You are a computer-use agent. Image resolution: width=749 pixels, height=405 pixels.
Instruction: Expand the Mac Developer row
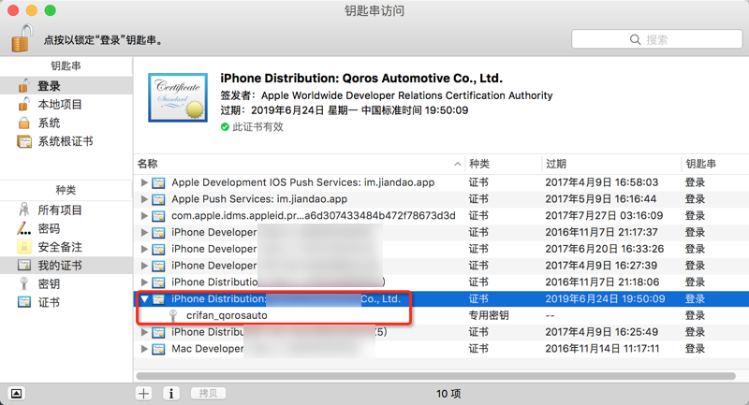coord(144,349)
